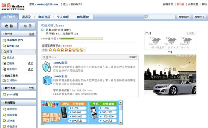
Task: Click the yahoo邮箱 icon
Action: point(5,94)
